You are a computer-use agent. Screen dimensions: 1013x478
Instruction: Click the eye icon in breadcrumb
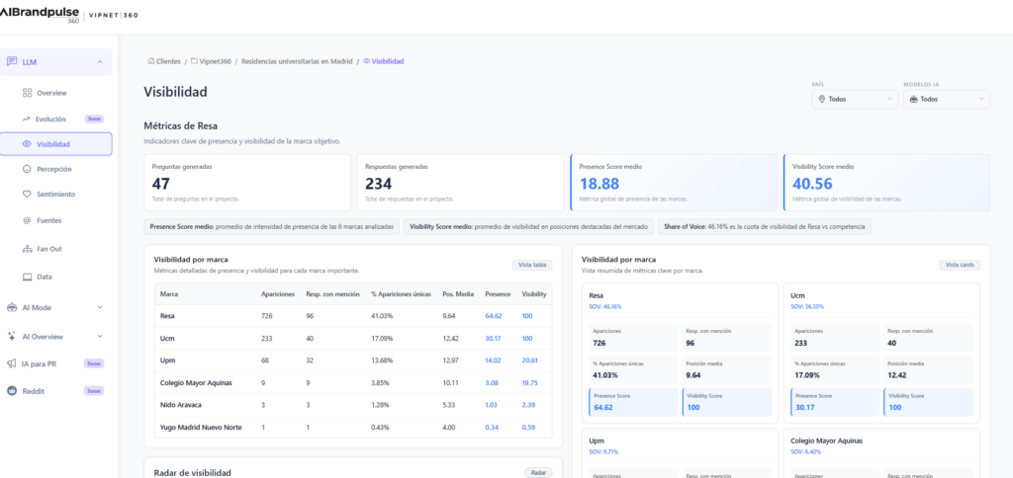pyautogui.click(x=366, y=61)
